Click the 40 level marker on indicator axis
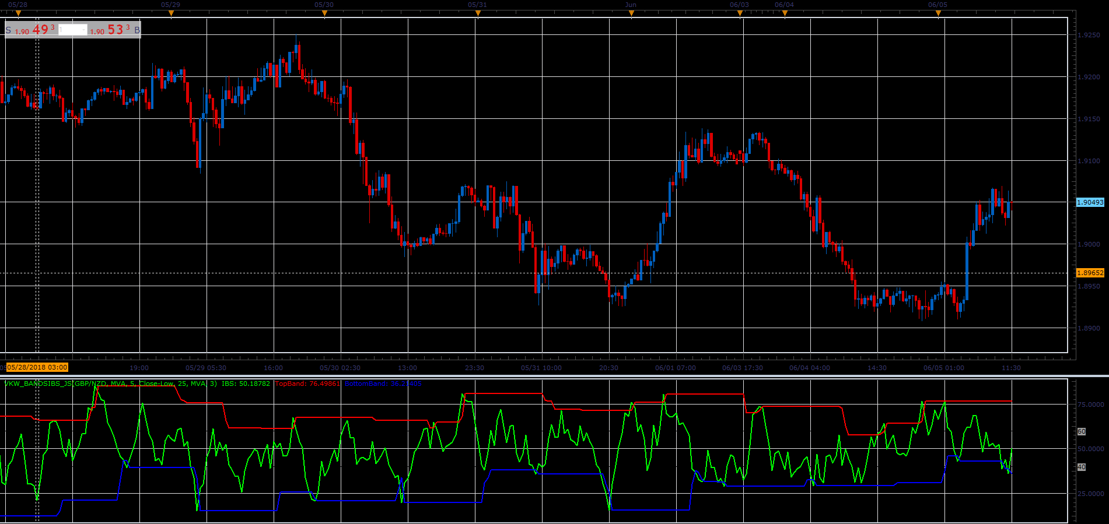 1082,467
